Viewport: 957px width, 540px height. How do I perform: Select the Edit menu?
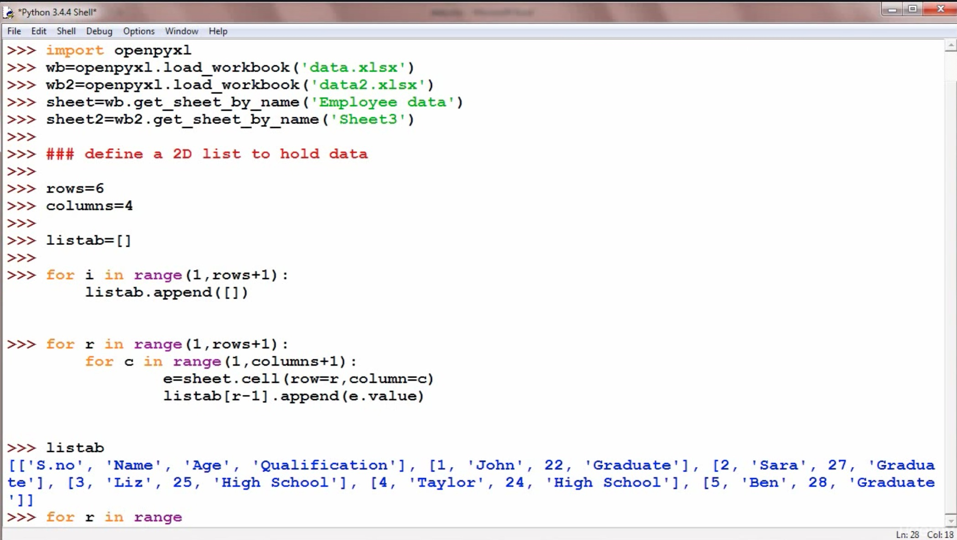(38, 31)
